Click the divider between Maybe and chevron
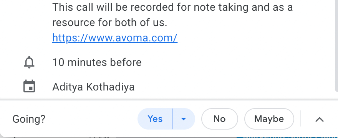This screenshot has height=138, width=338. (x=301, y=118)
